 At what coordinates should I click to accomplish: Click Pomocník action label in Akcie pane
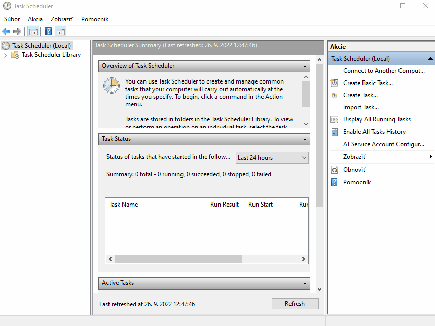357,182
